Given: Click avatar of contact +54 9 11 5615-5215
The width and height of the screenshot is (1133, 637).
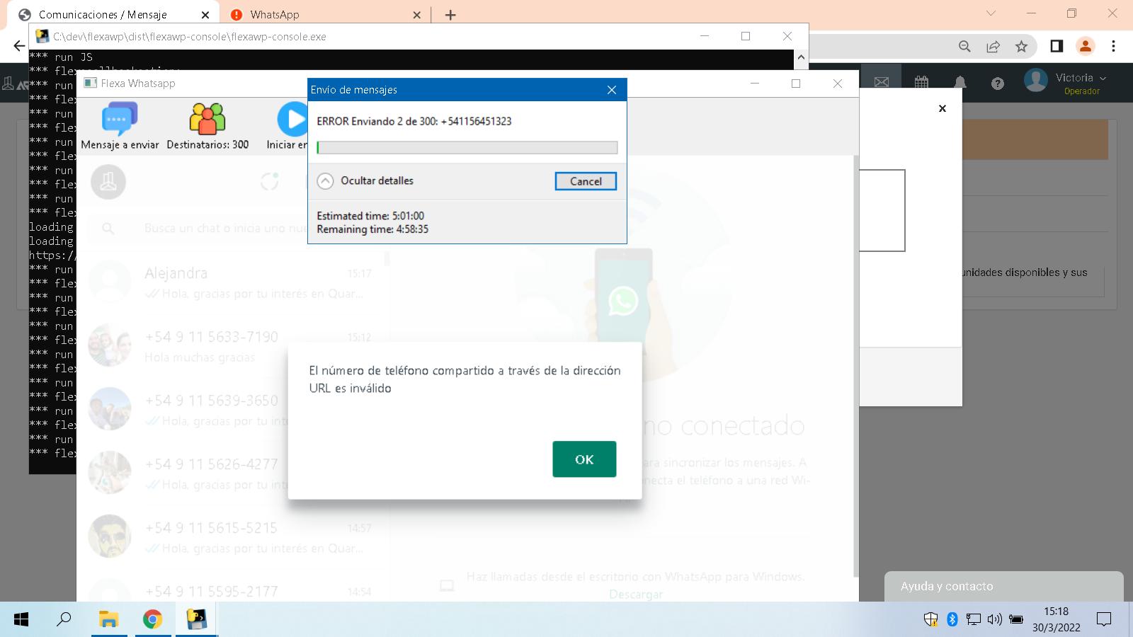Looking at the screenshot, I should click(x=110, y=536).
